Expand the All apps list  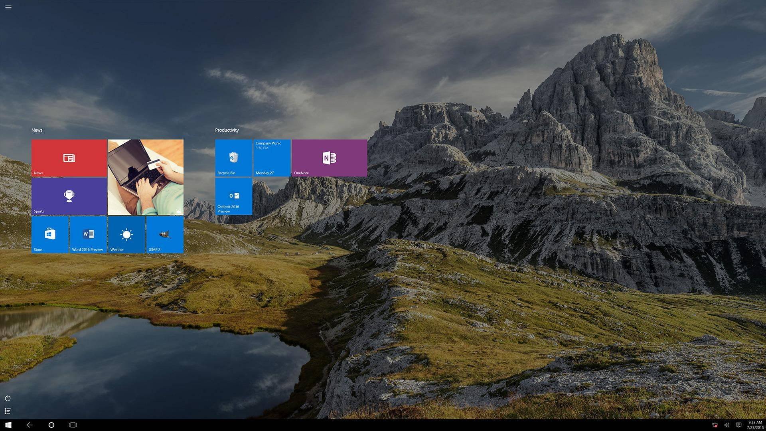[8, 411]
